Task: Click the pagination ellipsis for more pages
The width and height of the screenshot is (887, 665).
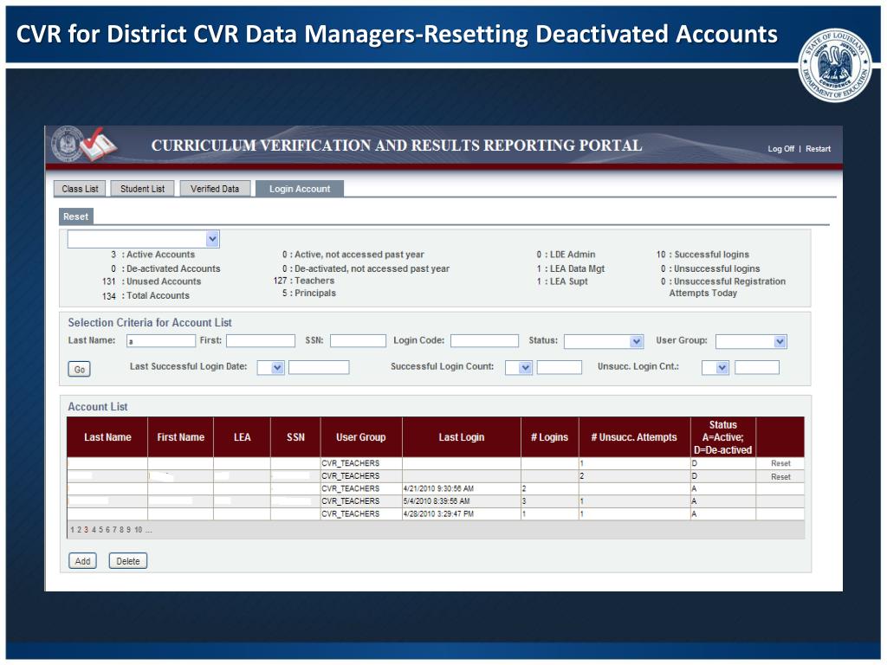Action: pyautogui.click(x=148, y=530)
